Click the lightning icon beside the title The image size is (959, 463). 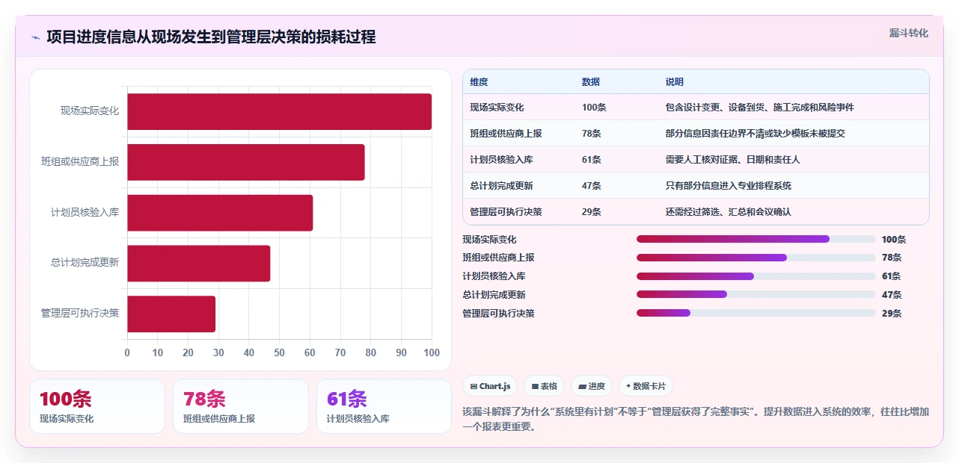click(x=35, y=37)
